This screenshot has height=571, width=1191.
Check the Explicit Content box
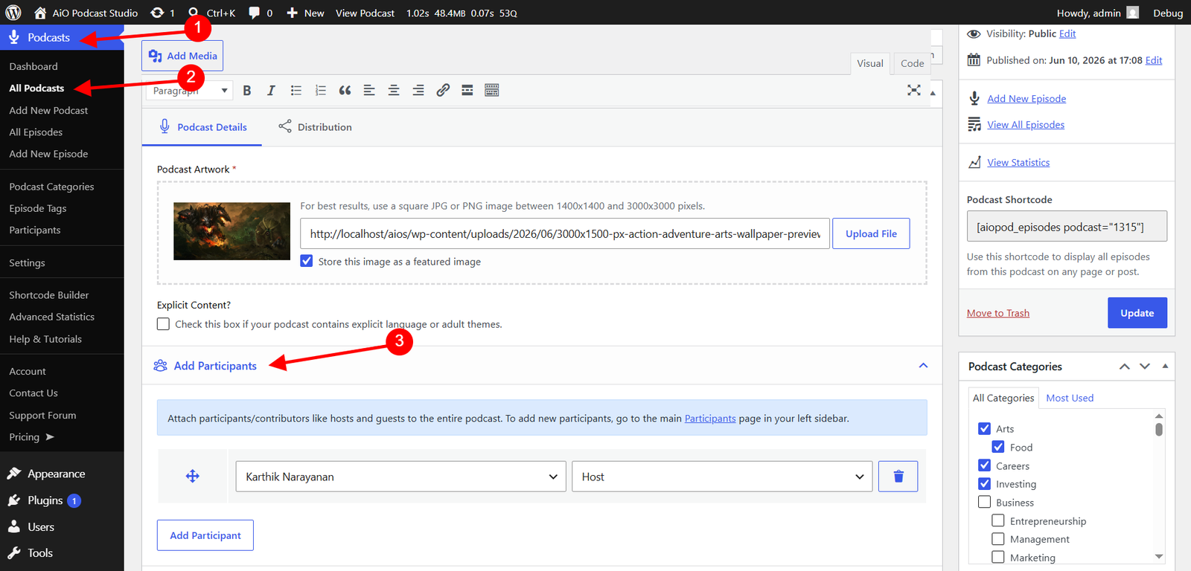point(163,324)
